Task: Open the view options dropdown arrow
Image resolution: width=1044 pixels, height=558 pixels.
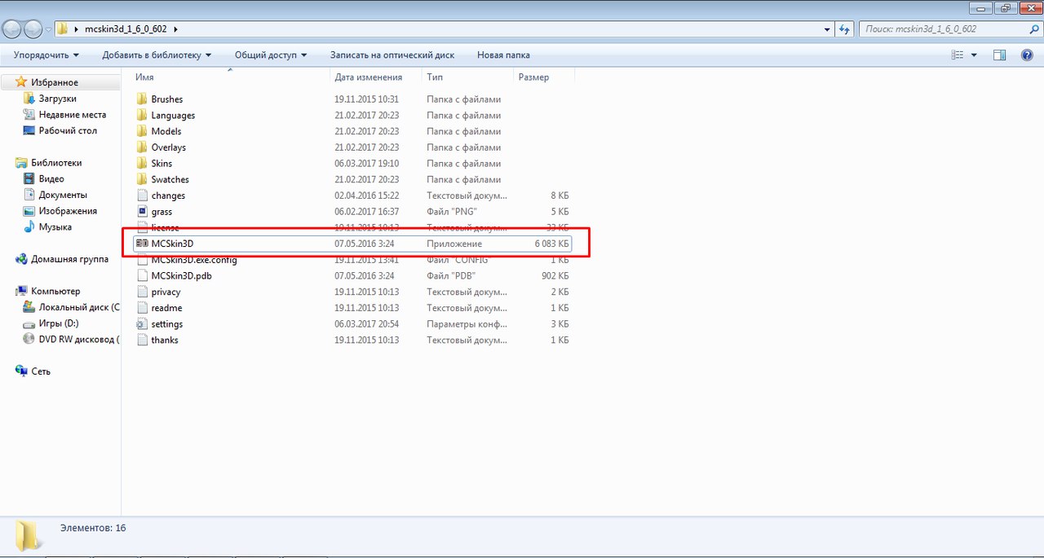Action: 974,55
